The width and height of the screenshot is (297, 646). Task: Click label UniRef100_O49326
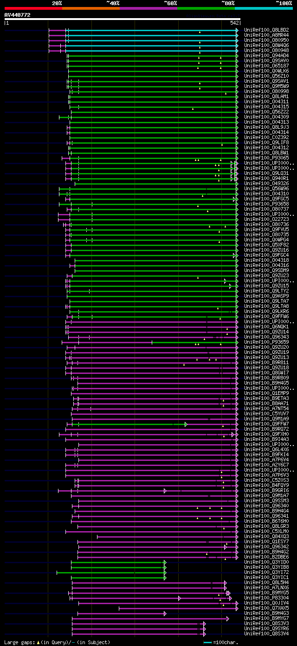pos(266,184)
